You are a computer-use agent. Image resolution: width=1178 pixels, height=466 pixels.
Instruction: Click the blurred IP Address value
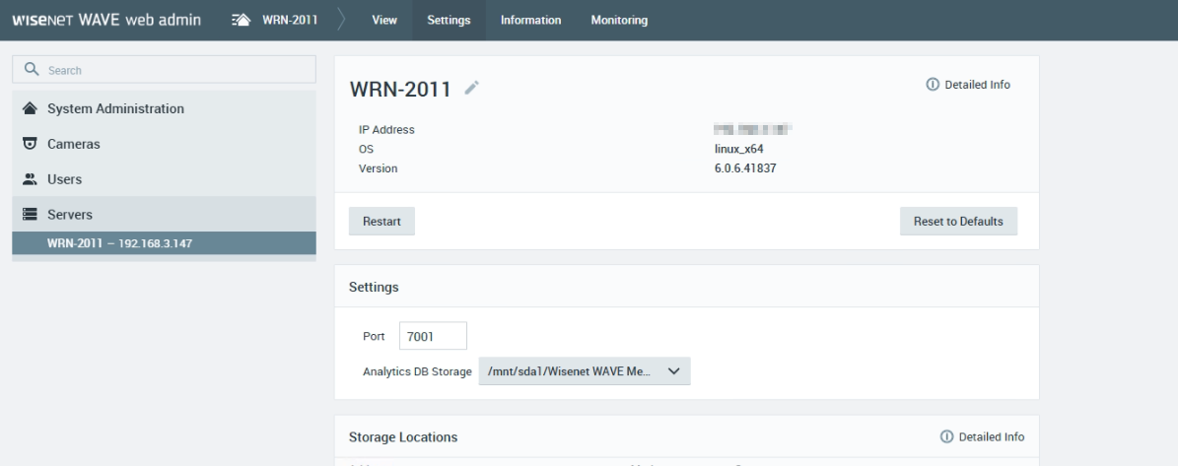click(753, 130)
